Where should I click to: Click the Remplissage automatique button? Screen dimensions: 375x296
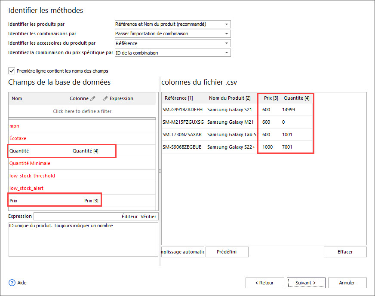pos(183,252)
